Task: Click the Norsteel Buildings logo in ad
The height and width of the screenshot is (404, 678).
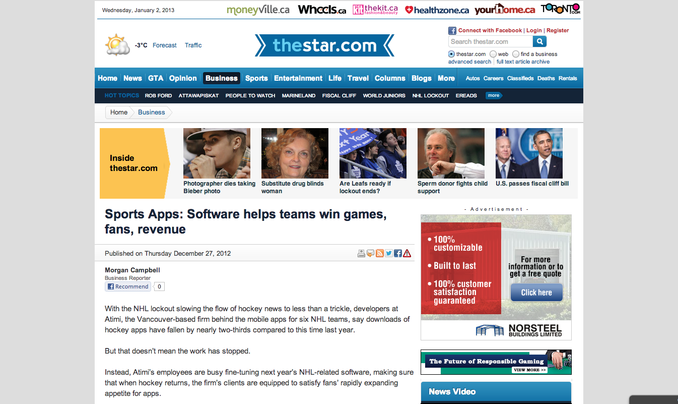Action: pyautogui.click(x=519, y=330)
